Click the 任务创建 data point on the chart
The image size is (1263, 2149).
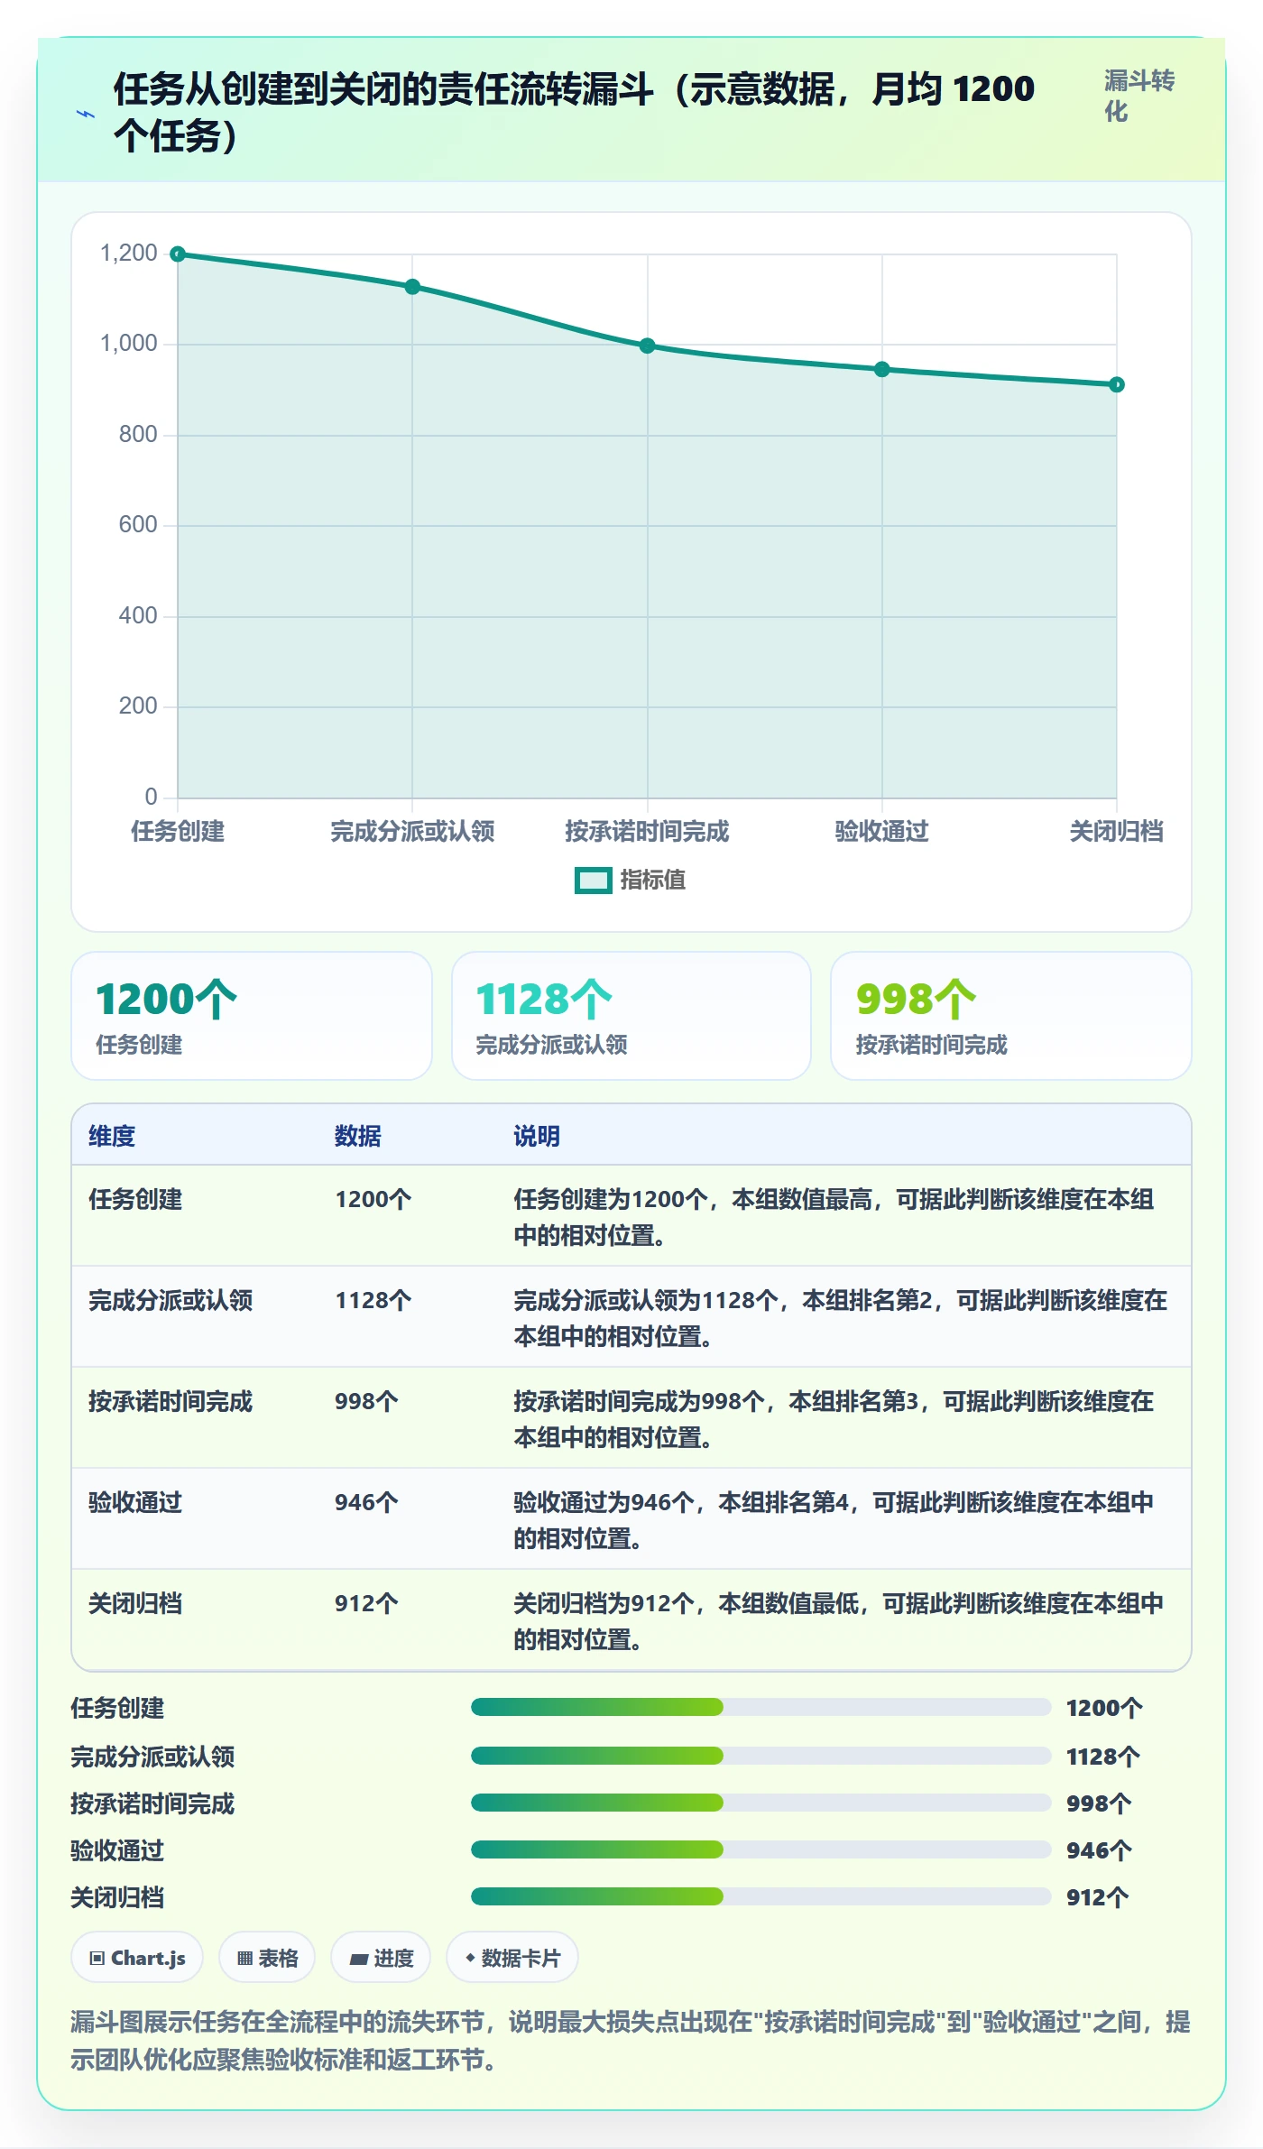178,254
